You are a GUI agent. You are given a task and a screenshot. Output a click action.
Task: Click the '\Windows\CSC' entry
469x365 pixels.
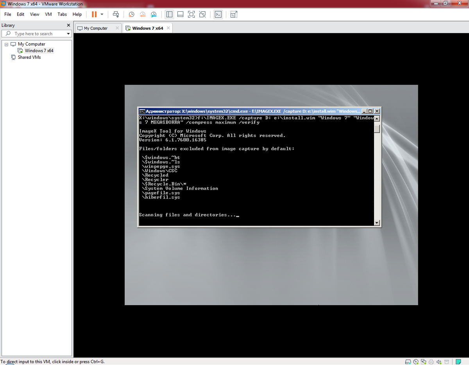pos(159,171)
